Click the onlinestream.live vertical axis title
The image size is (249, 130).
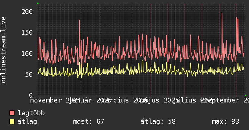pyautogui.click(x=3, y=50)
